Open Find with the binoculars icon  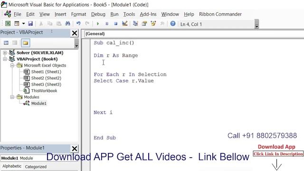point(67,24)
